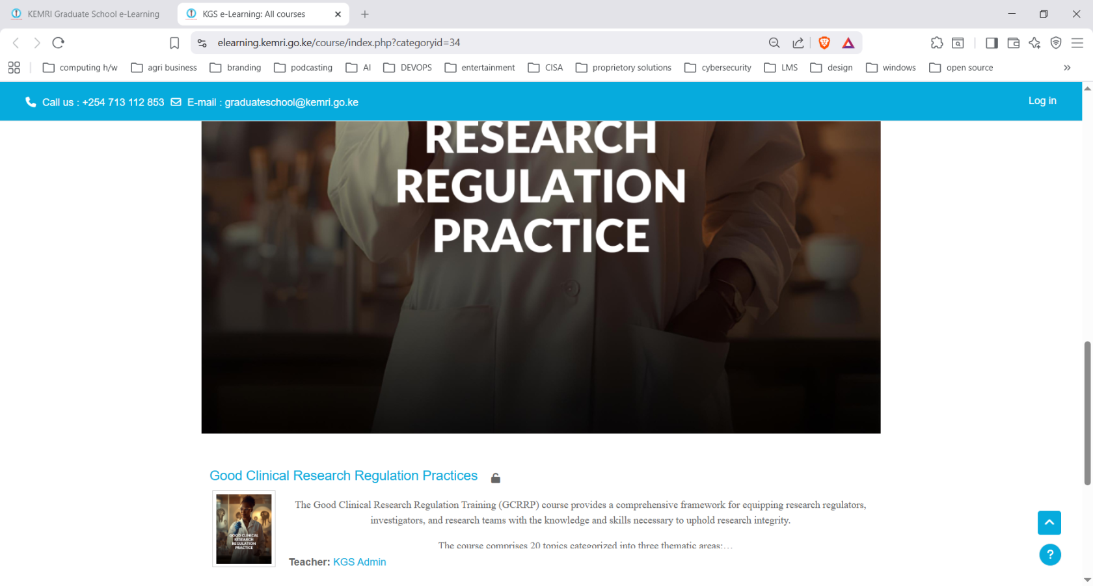Click the scroll-to-top arrow button
Image resolution: width=1093 pixels, height=586 pixels.
[x=1049, y=523]
